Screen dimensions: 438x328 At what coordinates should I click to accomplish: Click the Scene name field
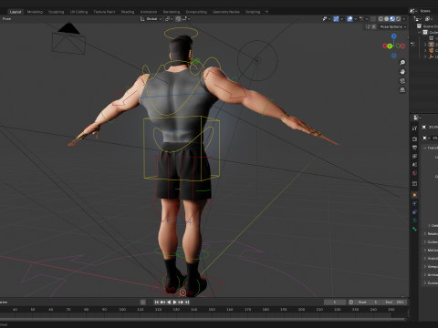point(428,11)
